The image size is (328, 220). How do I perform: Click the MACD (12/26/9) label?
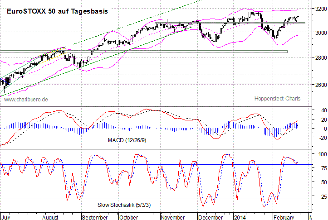click(127, 140)
